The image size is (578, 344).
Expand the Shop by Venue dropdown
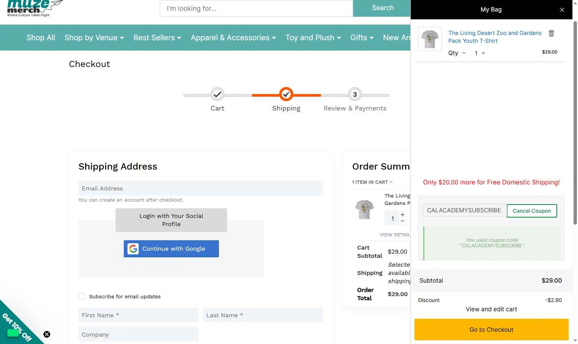94,38
